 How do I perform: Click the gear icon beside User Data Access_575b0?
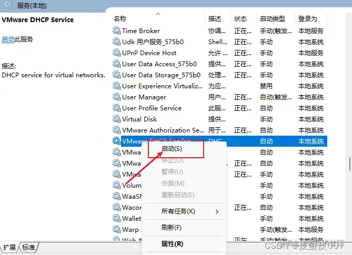pos(116,64)
